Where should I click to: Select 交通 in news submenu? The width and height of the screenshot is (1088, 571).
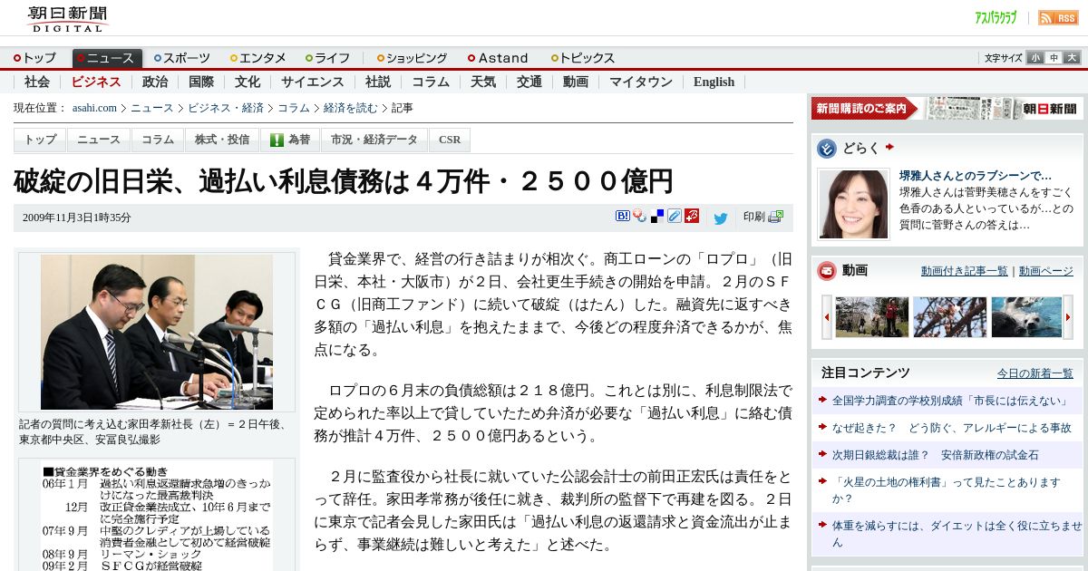[529, 82]
